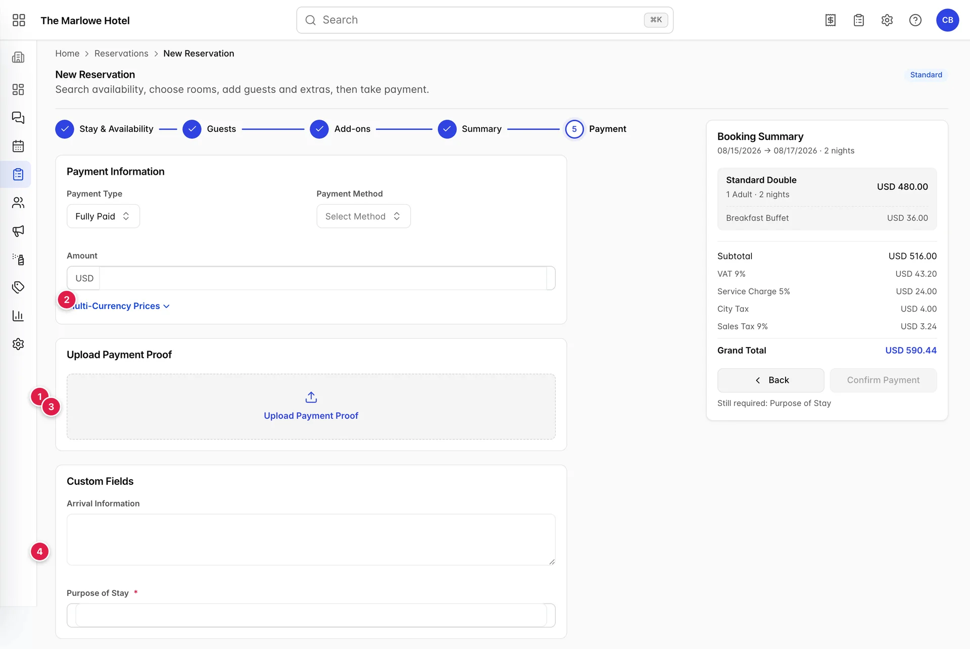Click the Subtotal USD 516.00 value

click(x=912, y=256)
